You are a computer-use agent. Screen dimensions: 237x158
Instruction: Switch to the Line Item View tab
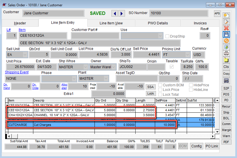tap(111, 23)
